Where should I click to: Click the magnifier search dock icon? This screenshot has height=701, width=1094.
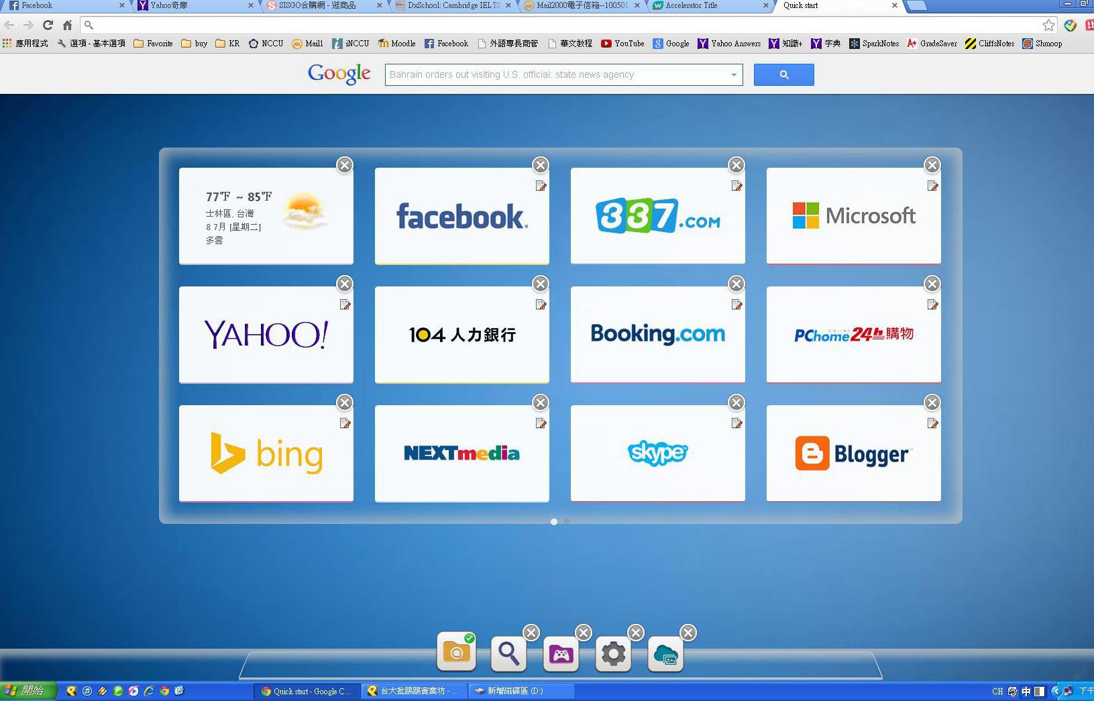[508, 653]
